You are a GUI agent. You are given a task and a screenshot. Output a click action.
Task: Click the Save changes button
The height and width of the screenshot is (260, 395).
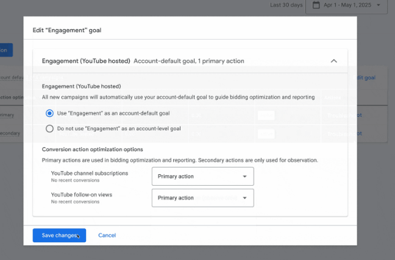[59, 235]
